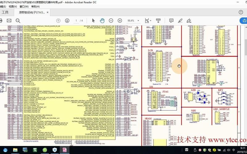Add a sticky note comment

pos(171,21)
